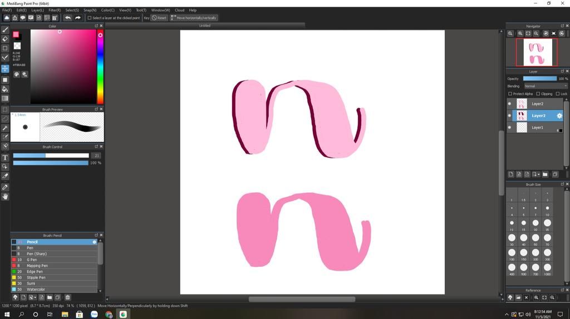This screenshot has height=319, width=570.
Task: Select the Watercolor brush
Action: click(54, 290)
